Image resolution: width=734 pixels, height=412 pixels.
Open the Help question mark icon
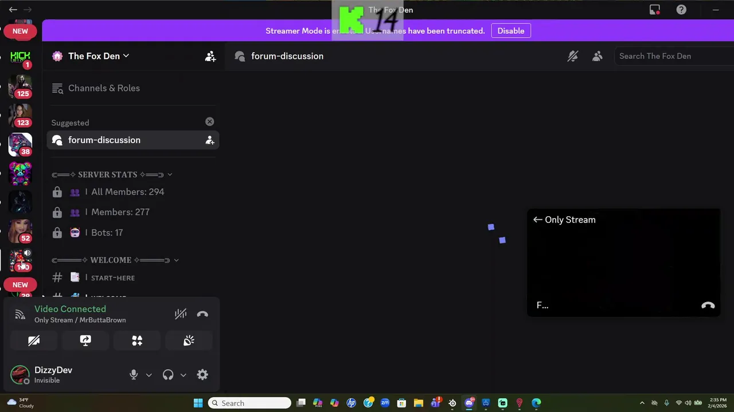681,10
